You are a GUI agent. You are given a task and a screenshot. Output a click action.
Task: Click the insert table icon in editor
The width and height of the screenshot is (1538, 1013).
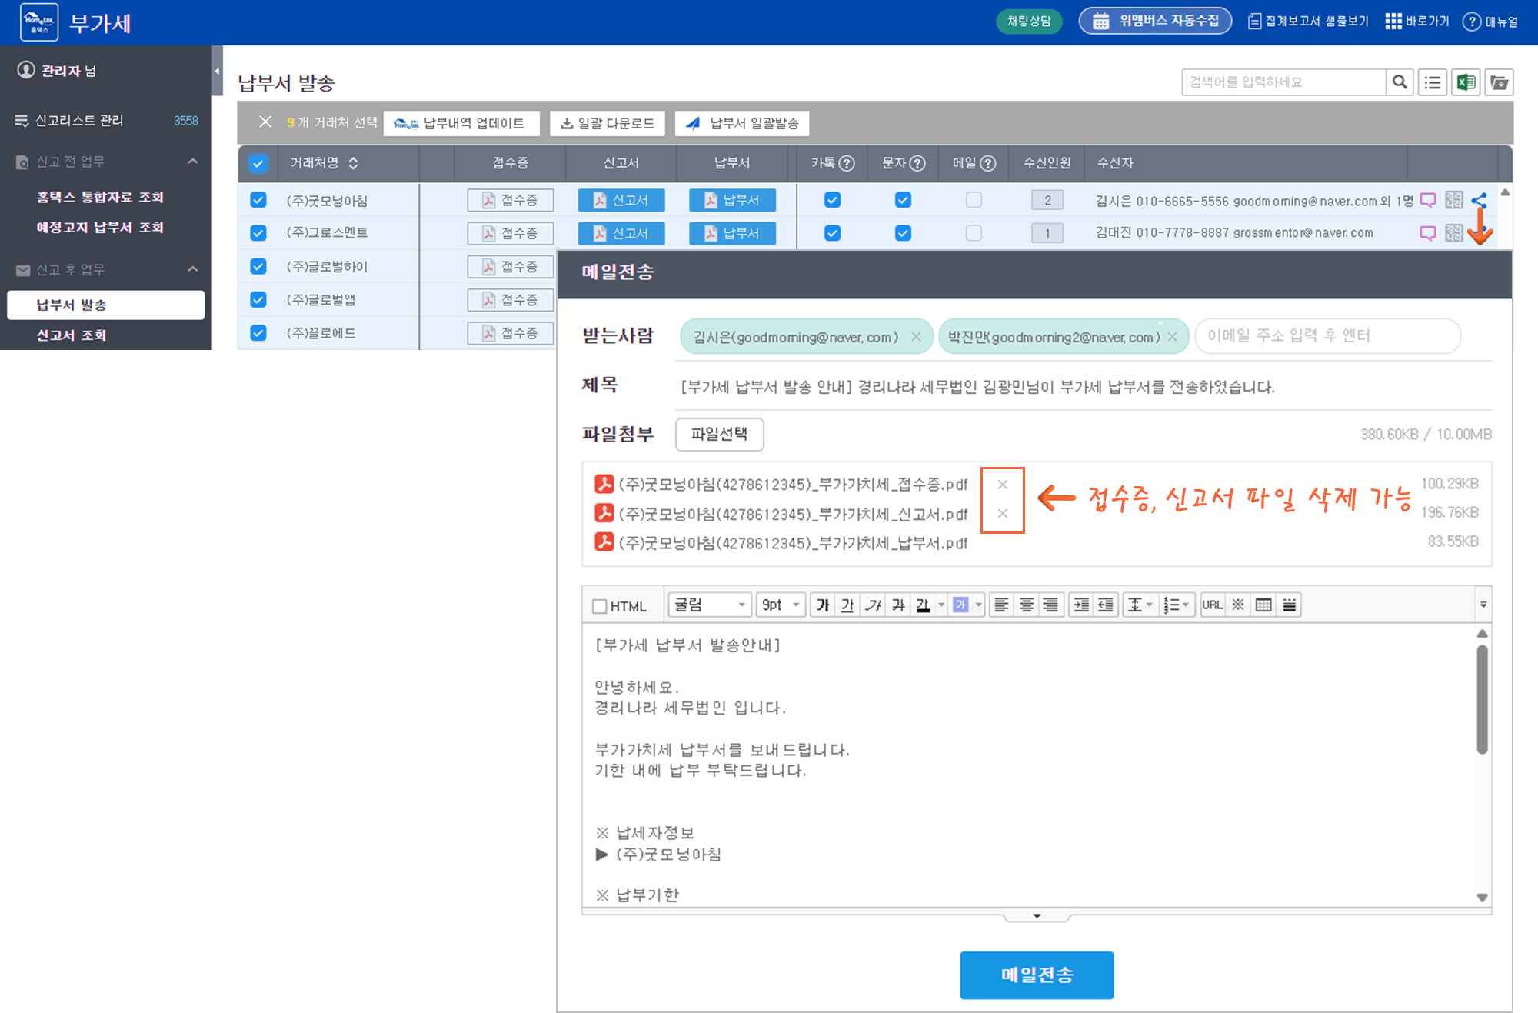click(1263, 605)
